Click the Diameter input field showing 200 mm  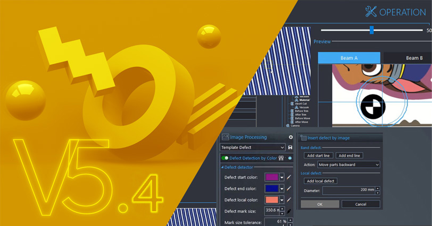pos(349,190)
